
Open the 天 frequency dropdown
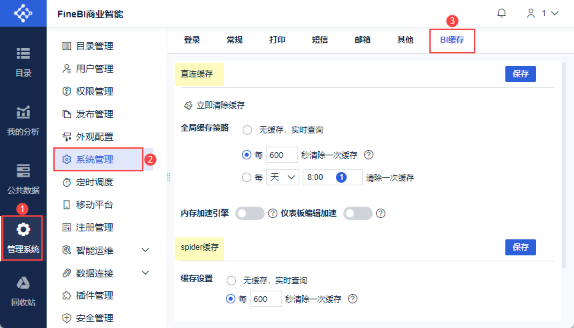282,177
